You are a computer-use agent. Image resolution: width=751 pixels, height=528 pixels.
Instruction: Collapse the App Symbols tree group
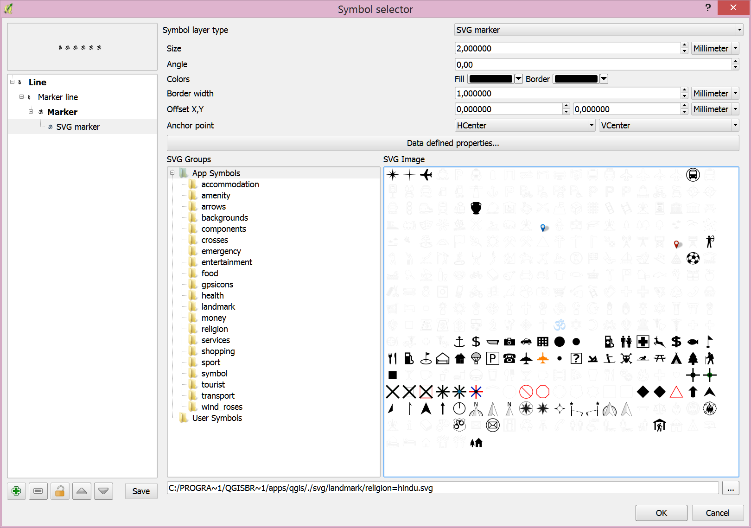(x=172, y=173)
